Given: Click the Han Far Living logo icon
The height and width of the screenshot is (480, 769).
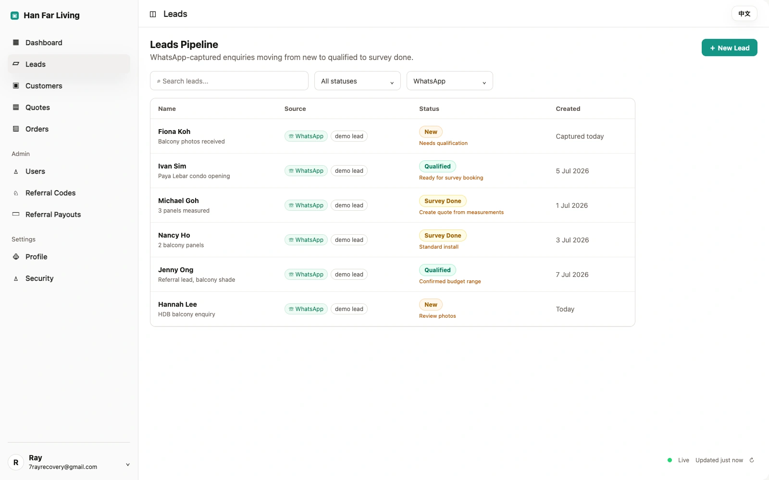Looking at the screenshot, I should tap(15, 15).
